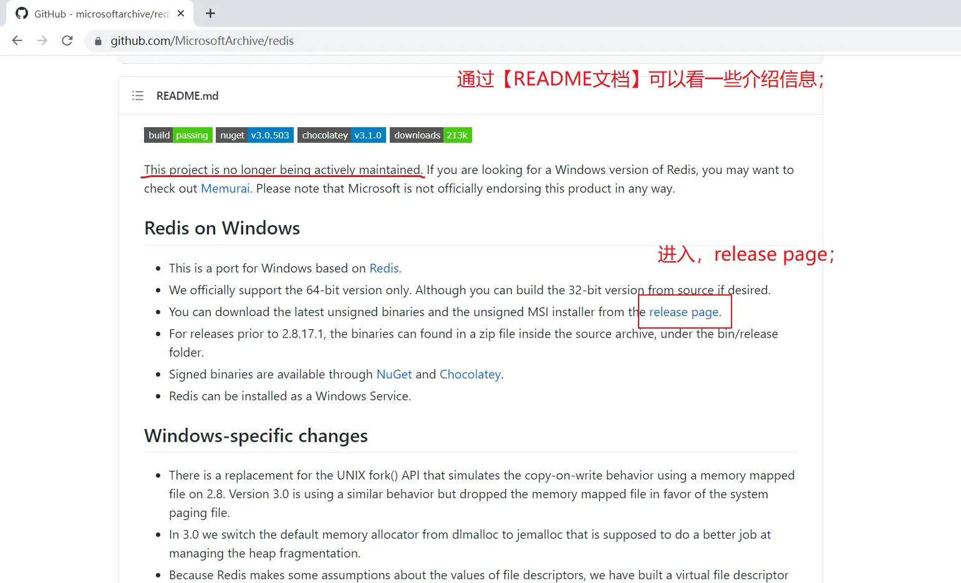This screenshot has width=961, height=583.
Task: Click the 'Signed binaries are available through' text
Action: click(x=271, y=374)
